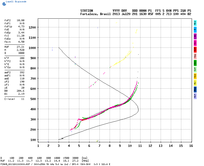Select the M value 2.520
The image size is (204, 166).
20,50
